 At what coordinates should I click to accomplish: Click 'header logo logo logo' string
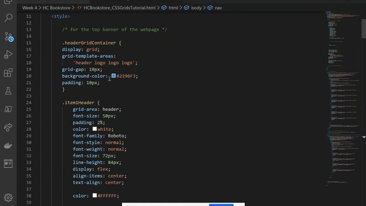[104, 62]
